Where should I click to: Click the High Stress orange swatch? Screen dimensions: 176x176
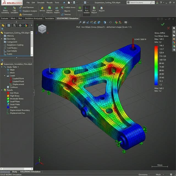pos(8,96)
